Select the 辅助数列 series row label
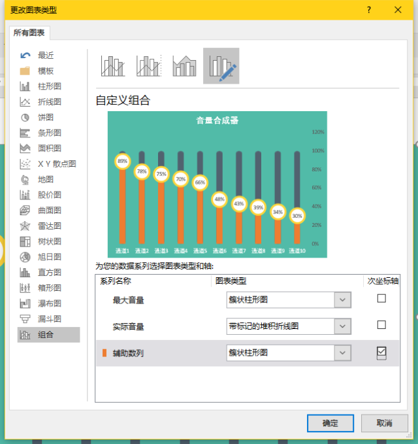The height and width of the screenshot is (444, 418). point(129,353)
